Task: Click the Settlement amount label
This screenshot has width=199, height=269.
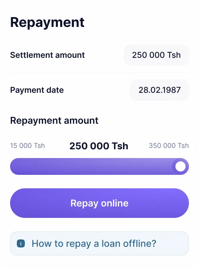Action: point(47,55)
